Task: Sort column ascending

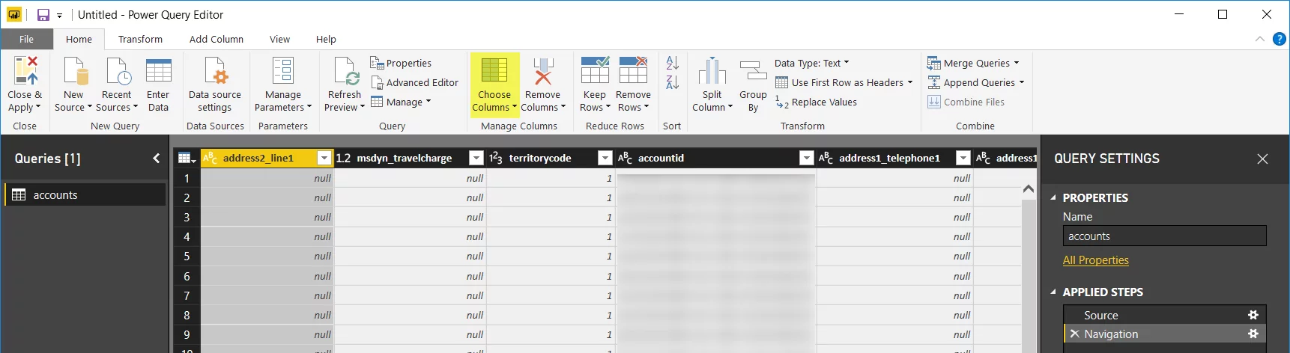Action: click(x=673, y=63)
